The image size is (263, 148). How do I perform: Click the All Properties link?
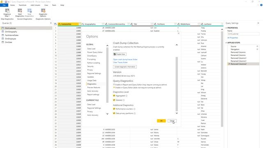coord(233,38)
